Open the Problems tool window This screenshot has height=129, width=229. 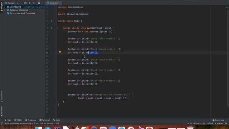click(30, 120)
